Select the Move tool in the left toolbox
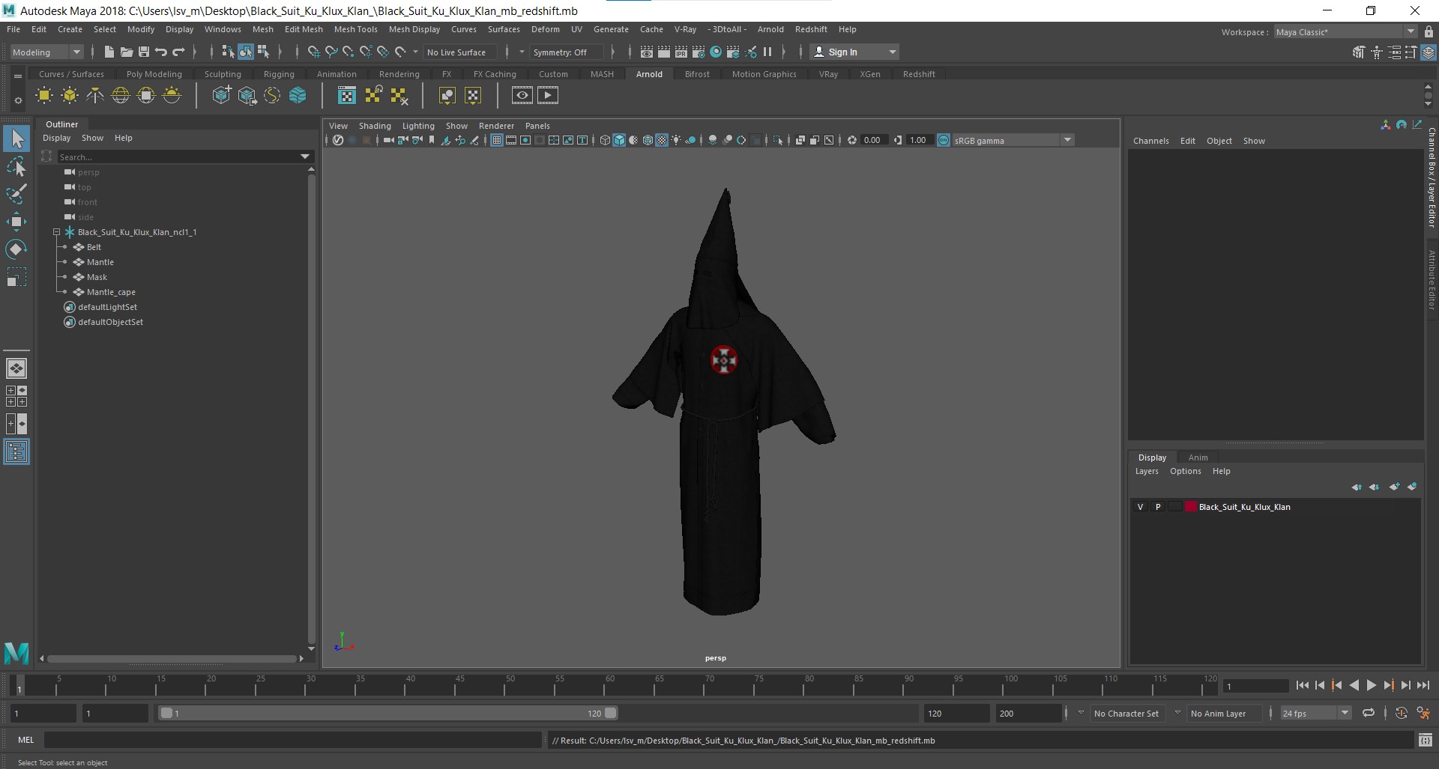1439x769 pixels. coord(16,222)
